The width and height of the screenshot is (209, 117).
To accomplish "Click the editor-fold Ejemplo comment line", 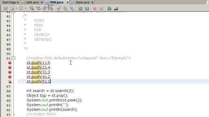I will 79,58.
